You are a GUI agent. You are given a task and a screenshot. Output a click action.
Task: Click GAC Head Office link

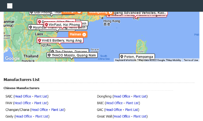114,110
